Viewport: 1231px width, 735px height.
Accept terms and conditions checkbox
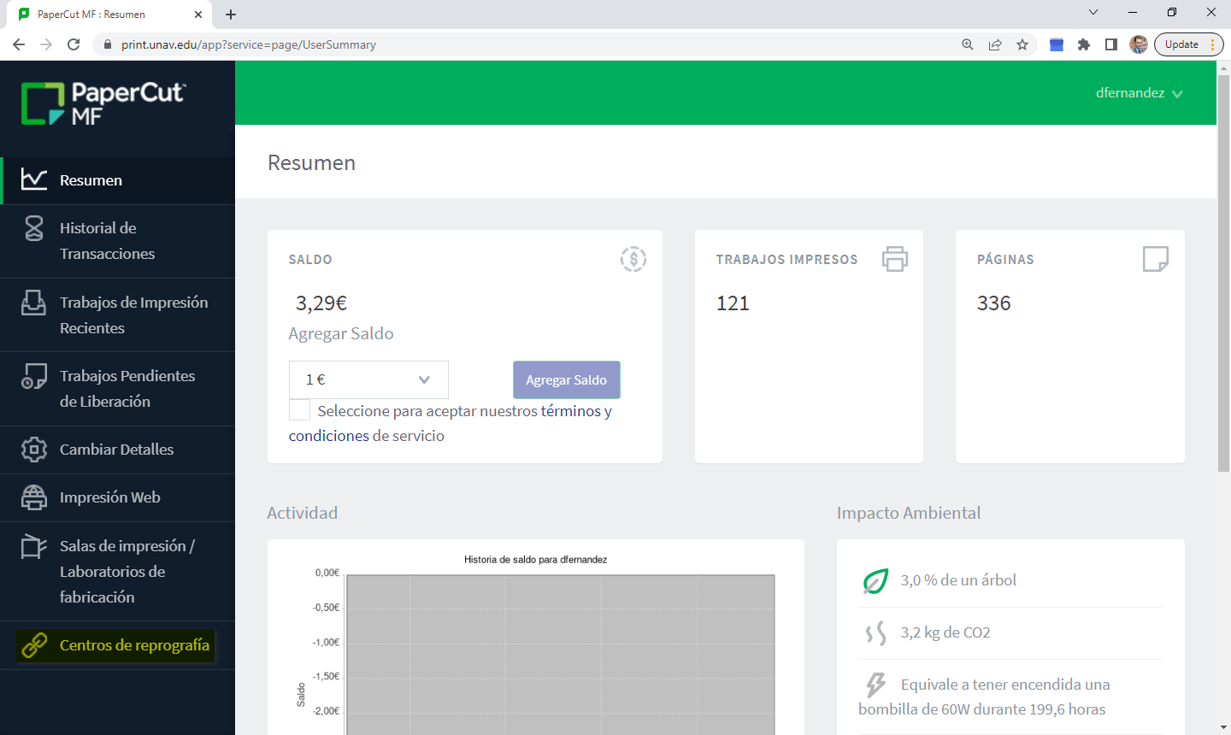click(300, 410)
